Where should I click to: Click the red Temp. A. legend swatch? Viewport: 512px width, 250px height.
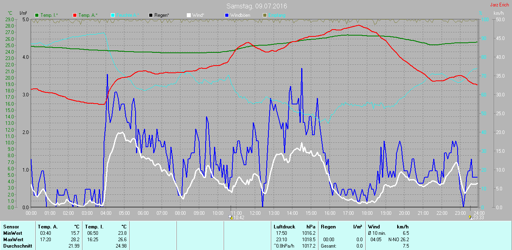tap(75, 15)
